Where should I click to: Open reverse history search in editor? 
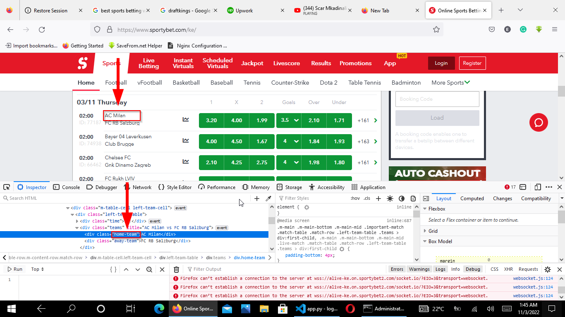(149, 269)
